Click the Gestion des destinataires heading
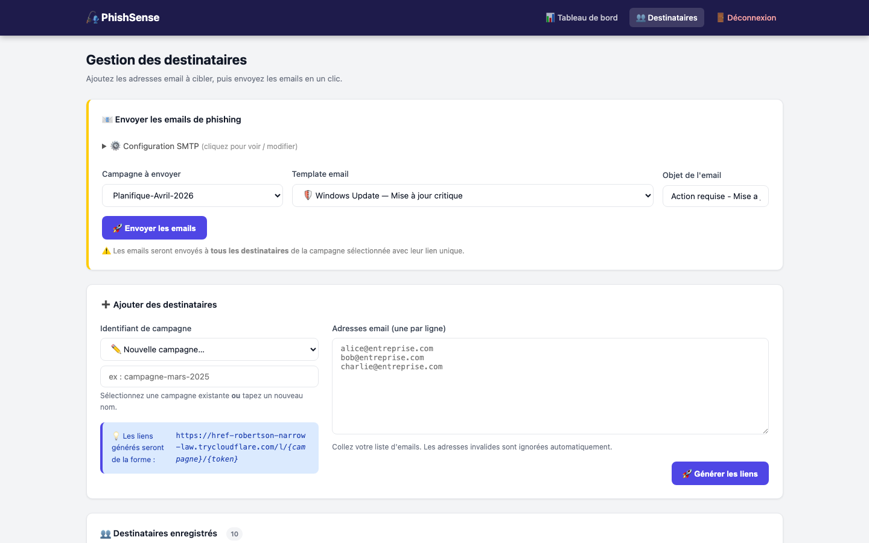Screen dimensions: 869x543 tap(167, 60)
